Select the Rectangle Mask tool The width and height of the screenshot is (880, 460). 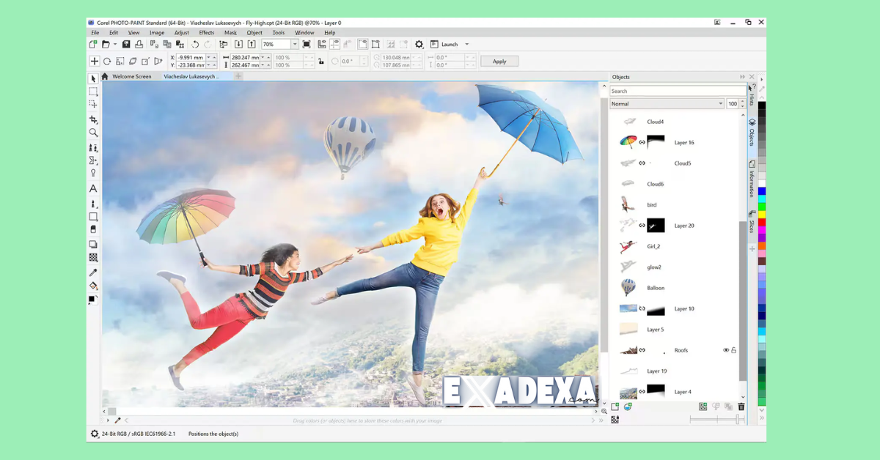point(93,92)
